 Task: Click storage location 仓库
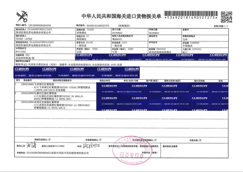[x=185, y=39]
